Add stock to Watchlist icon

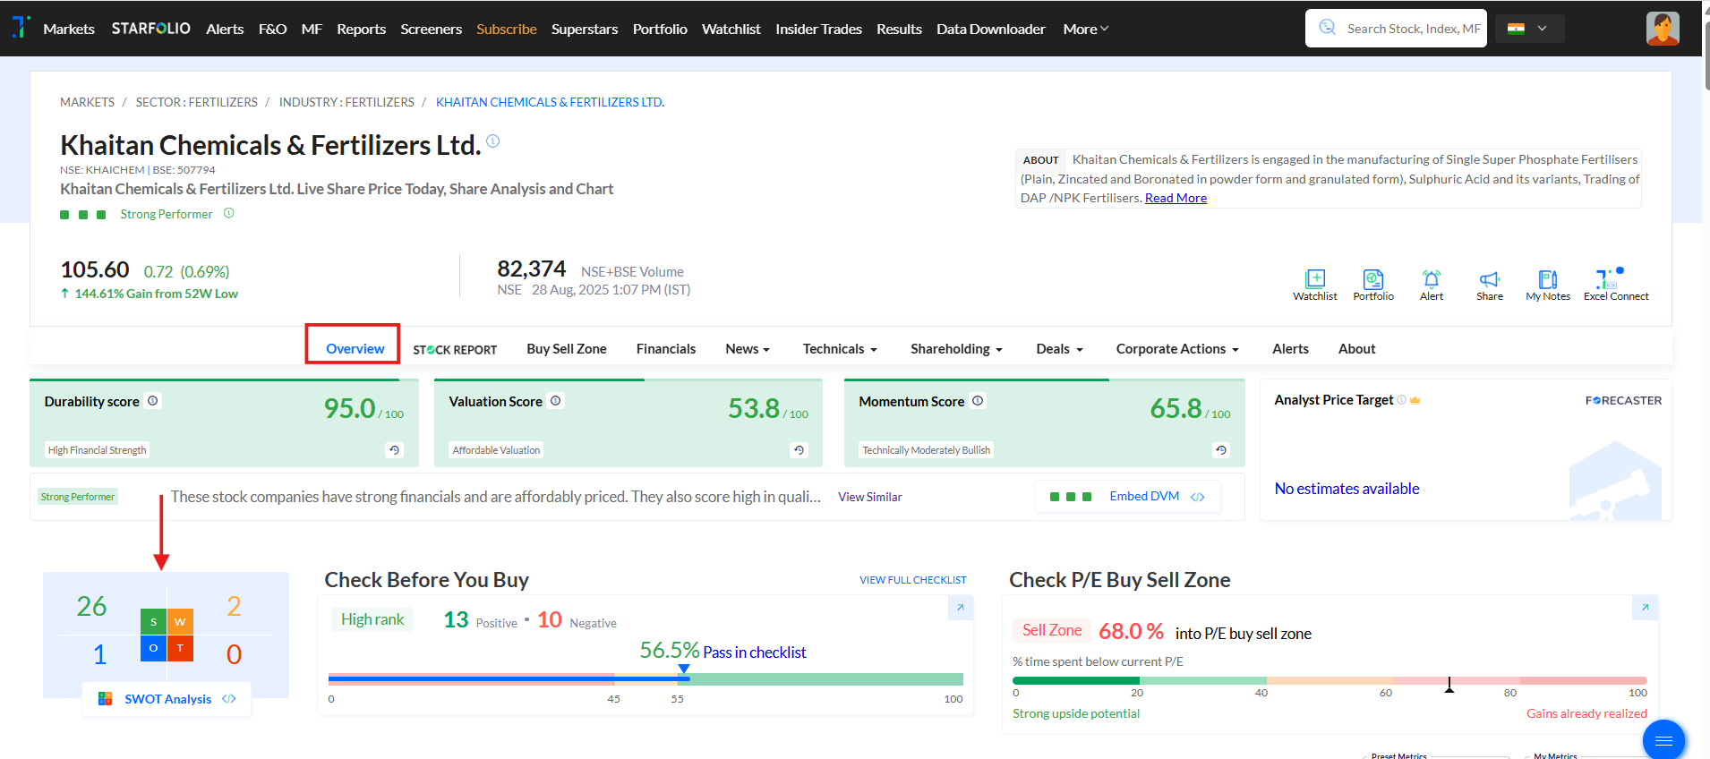coord(1314,278)
